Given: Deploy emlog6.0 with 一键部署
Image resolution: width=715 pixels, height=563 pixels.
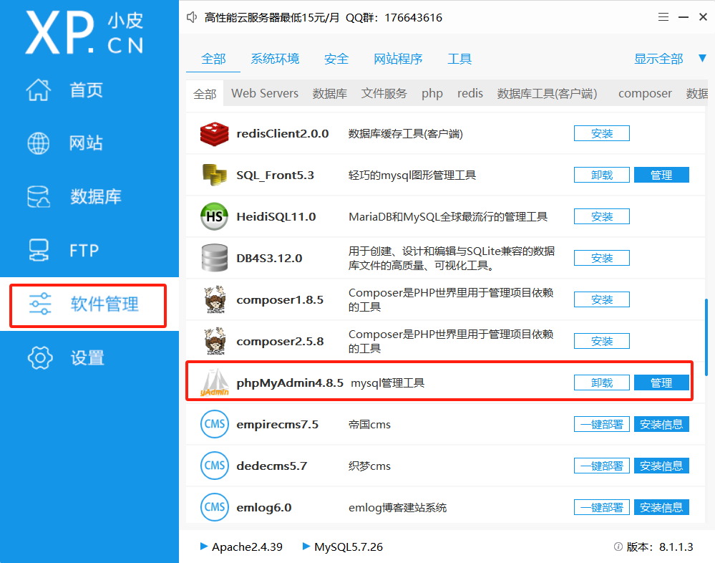Looking at the screenshot, I should [602, 507].
